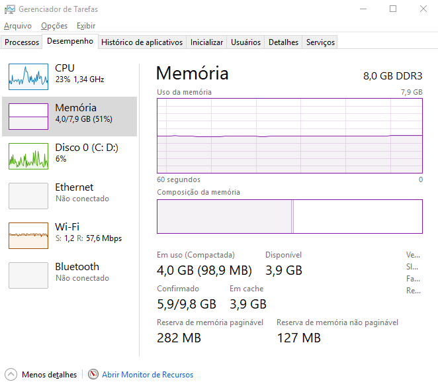Image resolution: width=438 pixels, height=390 pixels.
Task: Select the CPU usage graph thumbnail
Action: point(28,76)
